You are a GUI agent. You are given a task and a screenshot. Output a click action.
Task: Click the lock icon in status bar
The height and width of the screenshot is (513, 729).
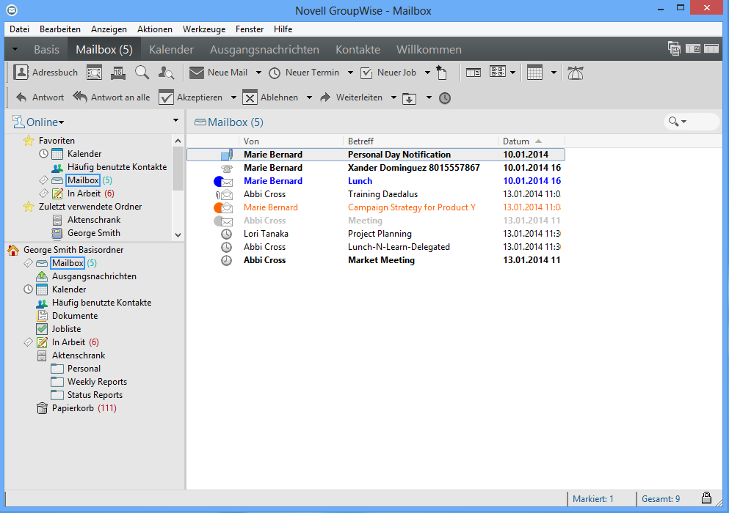(706, 498)
